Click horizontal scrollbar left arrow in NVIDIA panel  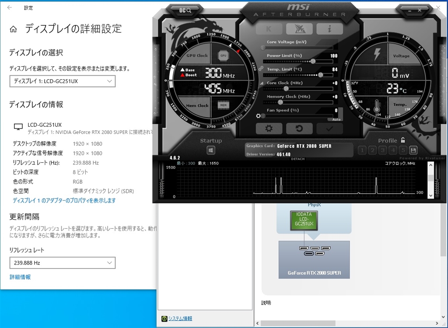[x=258, y=323]
